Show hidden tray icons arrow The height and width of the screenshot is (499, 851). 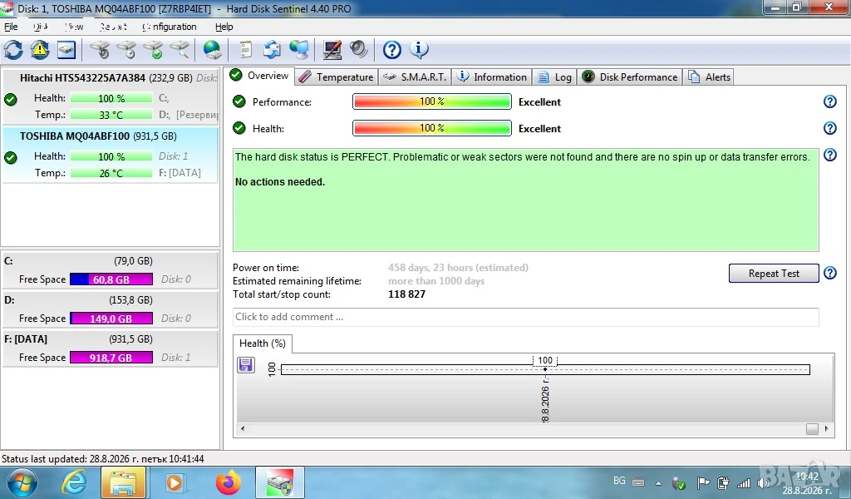click(x=658, y=482)
